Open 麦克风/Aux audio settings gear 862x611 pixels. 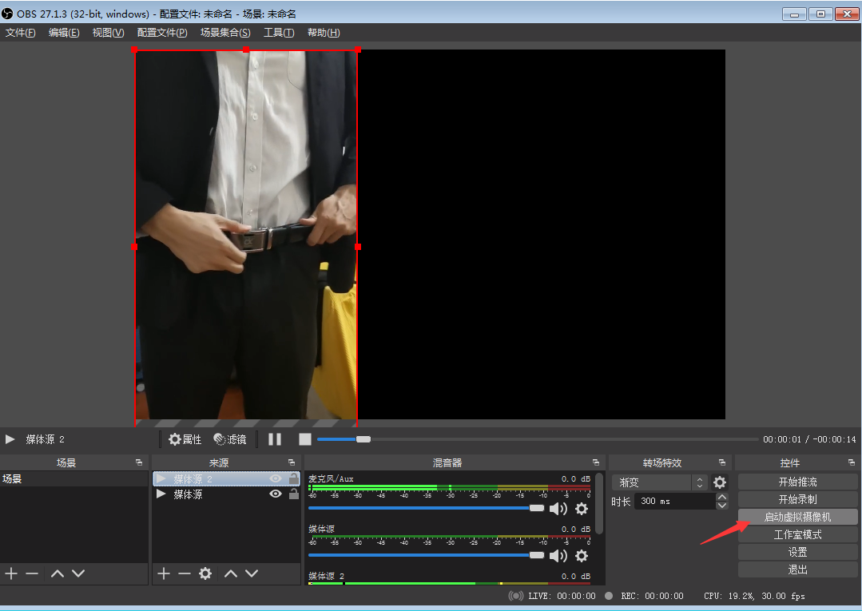[582, 509]
